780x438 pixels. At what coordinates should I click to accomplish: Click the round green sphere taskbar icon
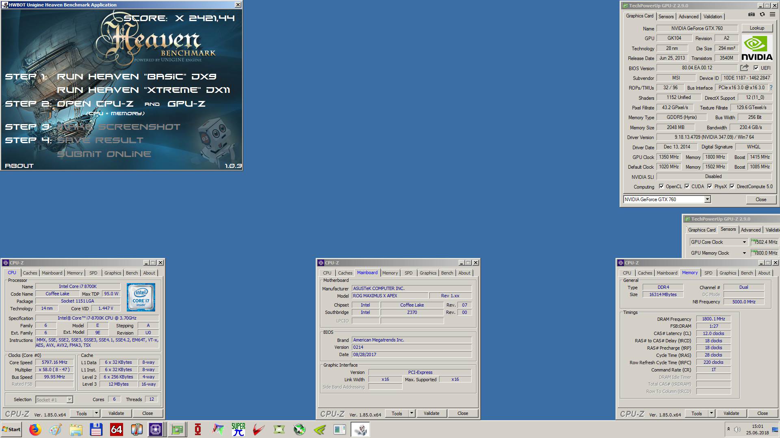tap(299, 429)
